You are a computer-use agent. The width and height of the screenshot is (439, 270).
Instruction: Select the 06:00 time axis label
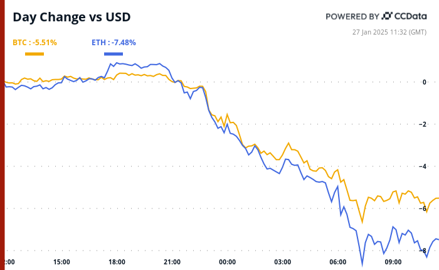point(337,262)
